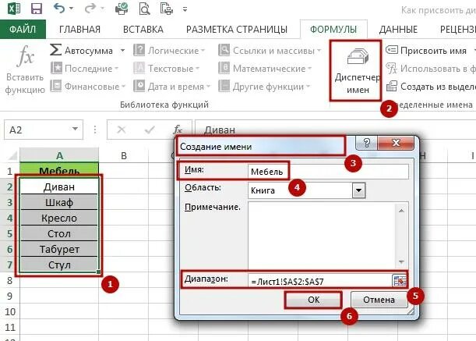Select cell containing Шкаф
Image resolution: width=476 pixels, height=341 pixels.
pos(59,202)
